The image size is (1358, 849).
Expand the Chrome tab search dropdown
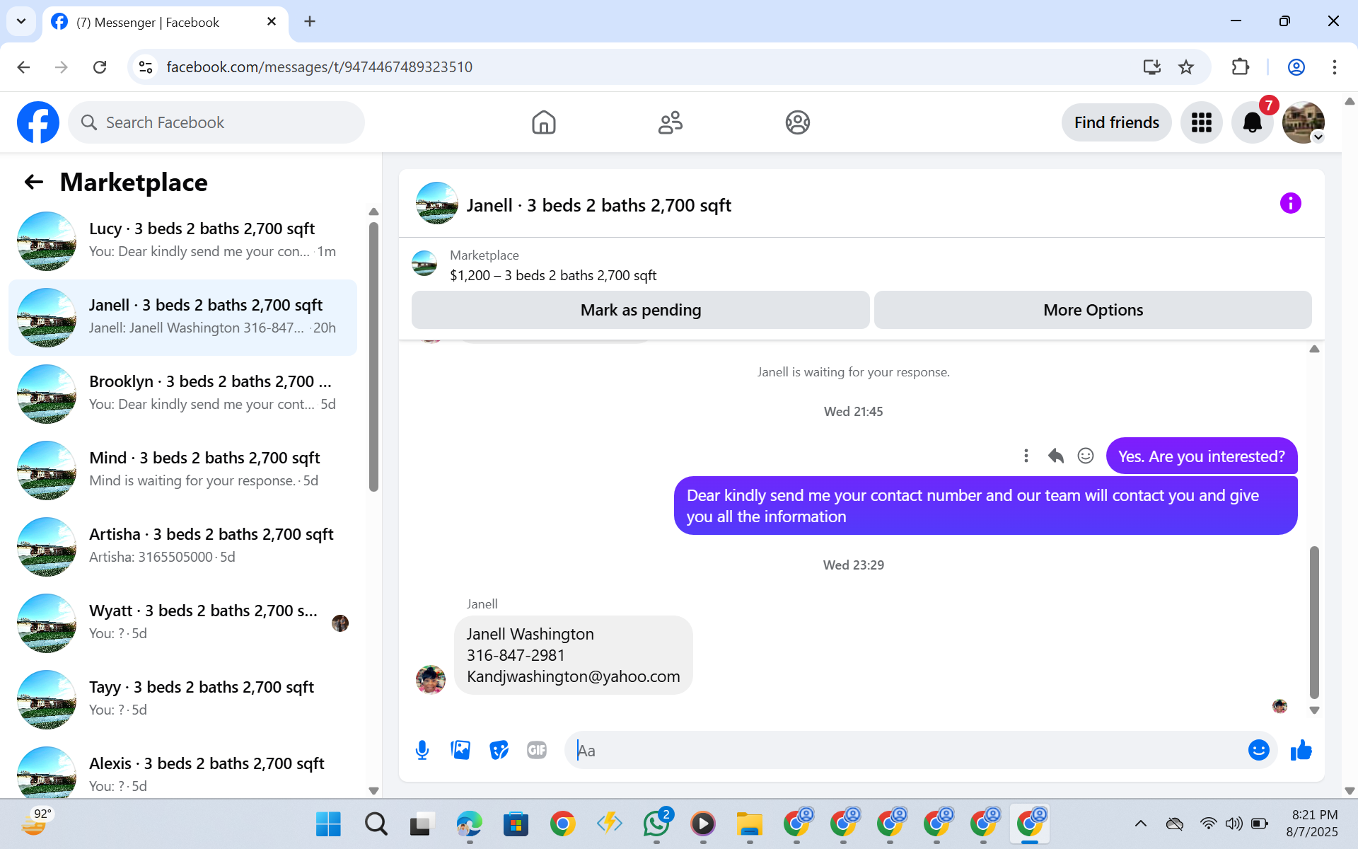(x=21, y=21)
